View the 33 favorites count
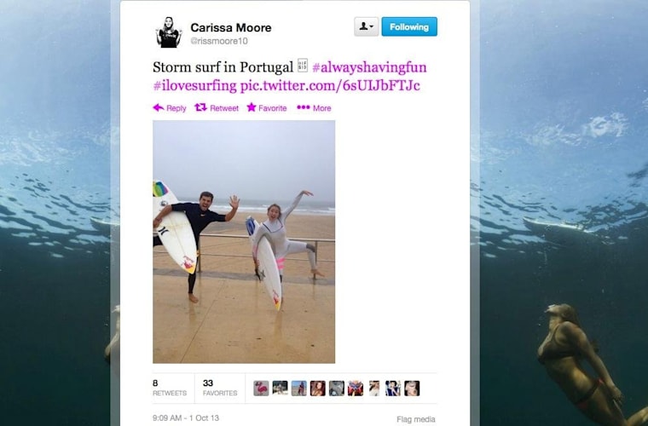 pos(220,388)
